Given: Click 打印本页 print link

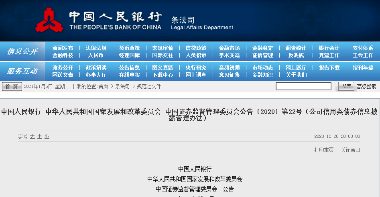Looking at the screenshot, I should pos(324,150).
